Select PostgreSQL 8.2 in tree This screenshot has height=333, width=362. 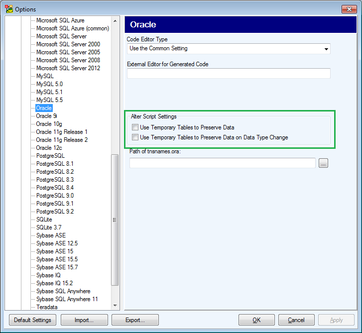55,172
